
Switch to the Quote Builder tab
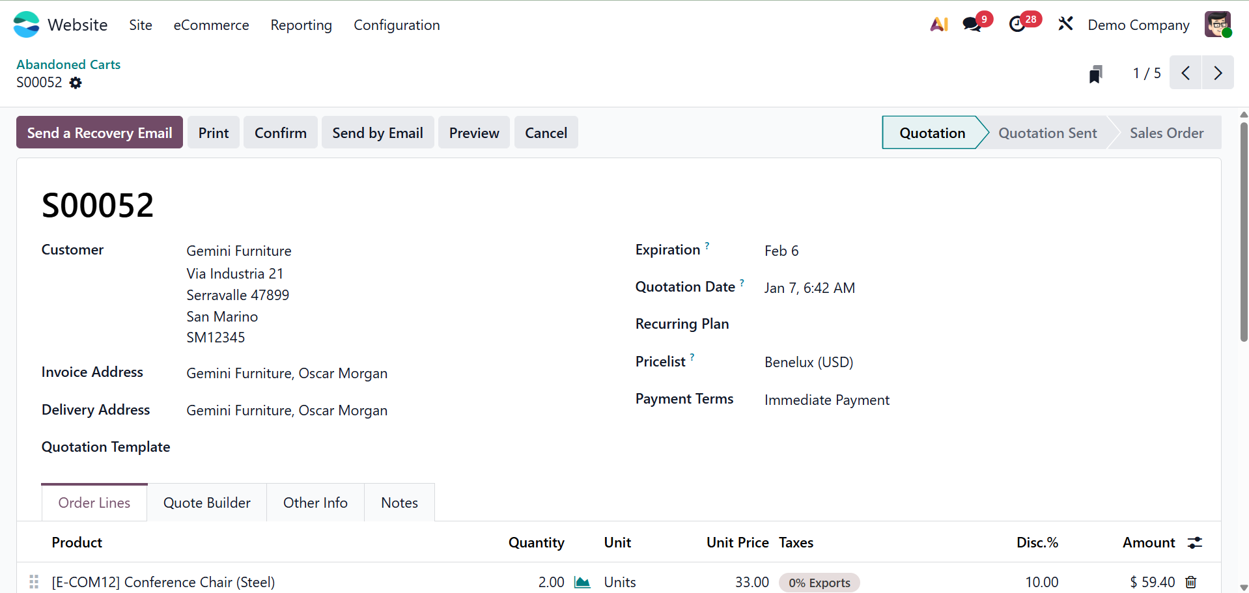[207, 503]
